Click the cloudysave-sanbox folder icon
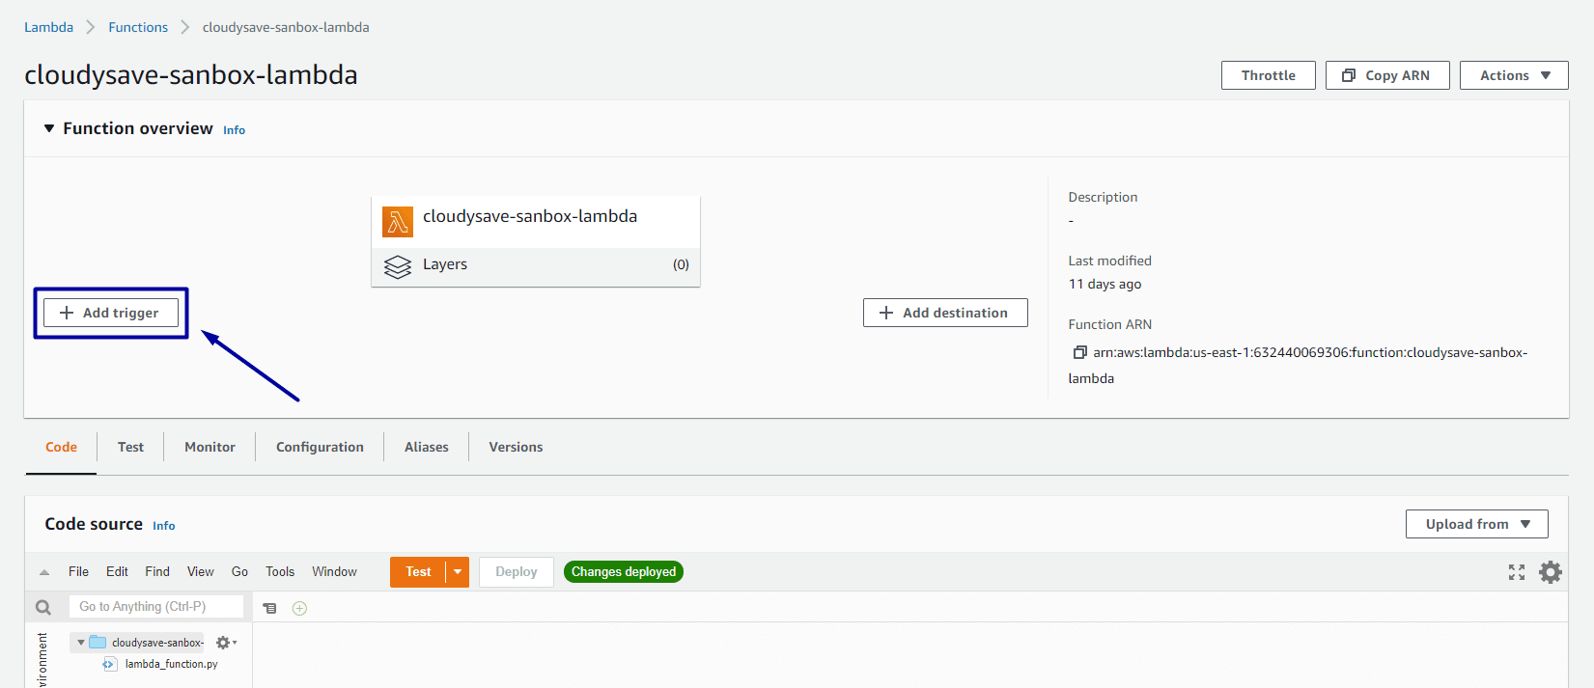Viewport: 1594px width, 688px height. [x=98, y=642]
